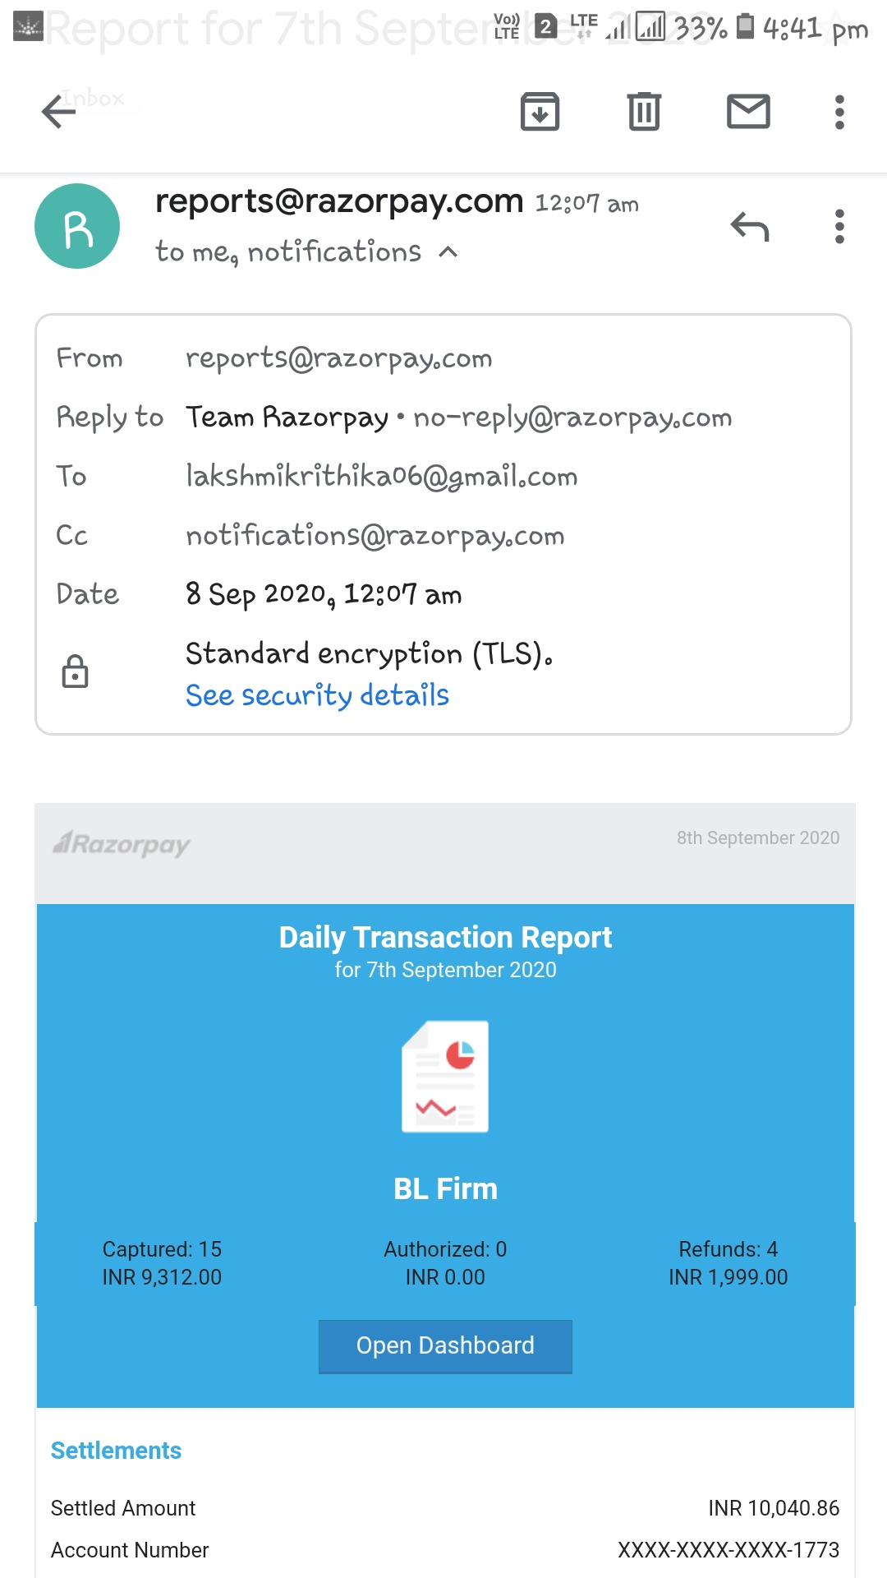
Task: Tap lakshmikrithika06@gmail.com recipient address
Action: [382, 477]
